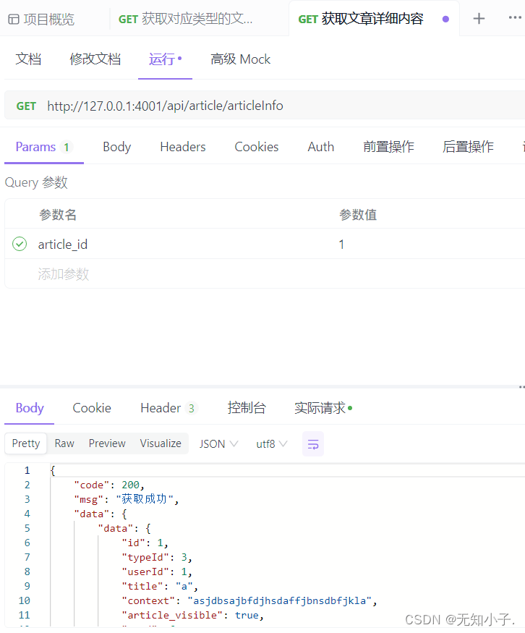Open the response Header 3 tab

point(168,408)
